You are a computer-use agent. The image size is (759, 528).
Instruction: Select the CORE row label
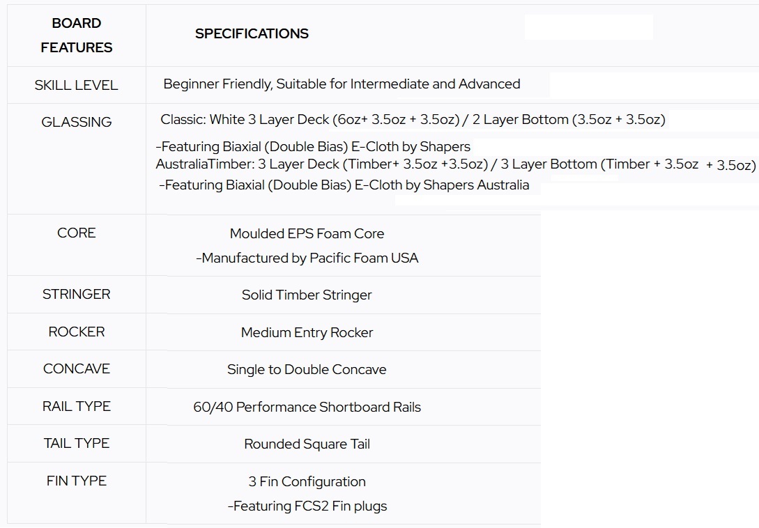click(76, 233)
